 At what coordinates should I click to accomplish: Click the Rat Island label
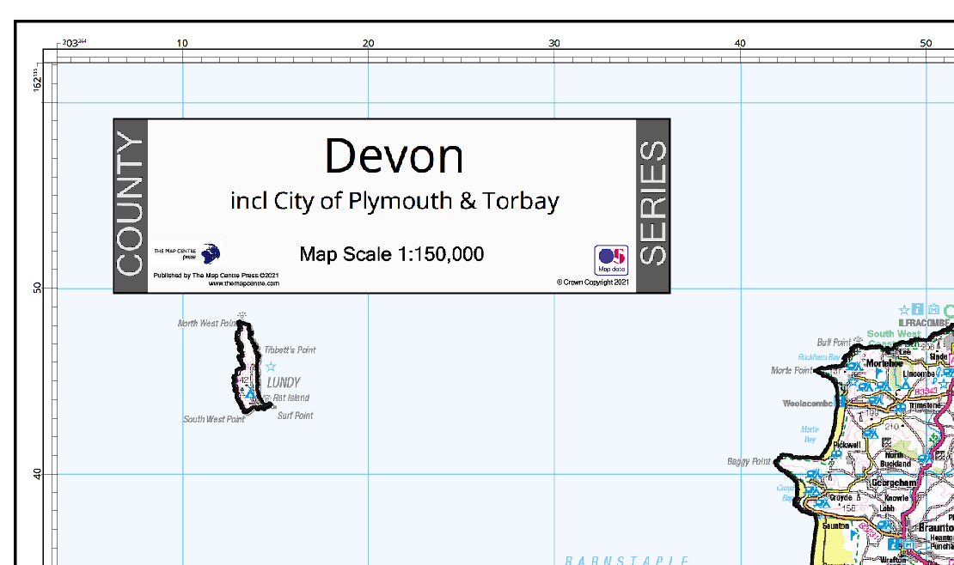click(x=290, y=398)
